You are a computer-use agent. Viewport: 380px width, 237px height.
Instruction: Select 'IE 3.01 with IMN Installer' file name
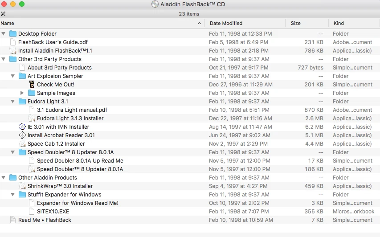[58, 127]
